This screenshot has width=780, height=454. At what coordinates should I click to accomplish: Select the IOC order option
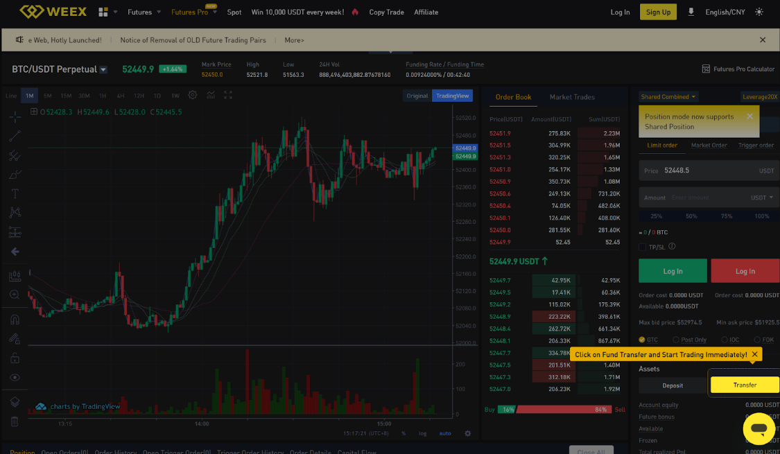pyautogui.click(x=730, y=340)
